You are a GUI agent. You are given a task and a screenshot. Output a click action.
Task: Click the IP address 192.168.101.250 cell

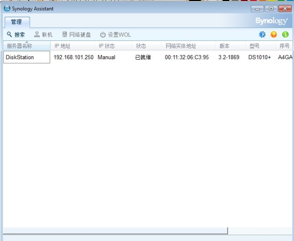73,57
